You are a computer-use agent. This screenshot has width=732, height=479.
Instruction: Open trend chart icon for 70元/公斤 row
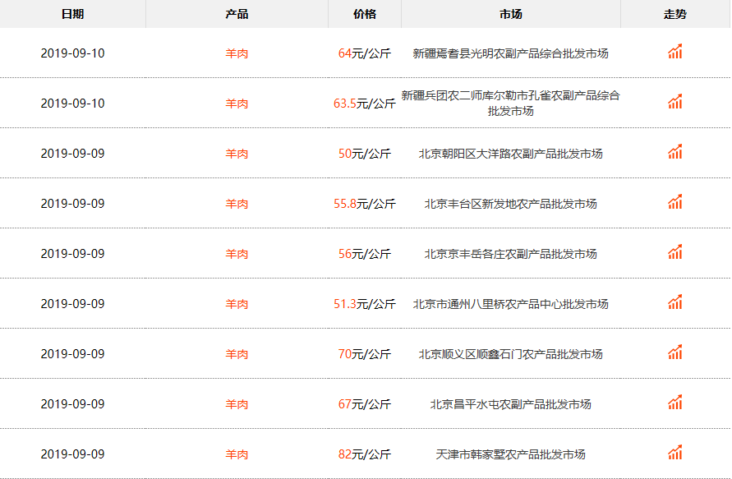point(675,352)
